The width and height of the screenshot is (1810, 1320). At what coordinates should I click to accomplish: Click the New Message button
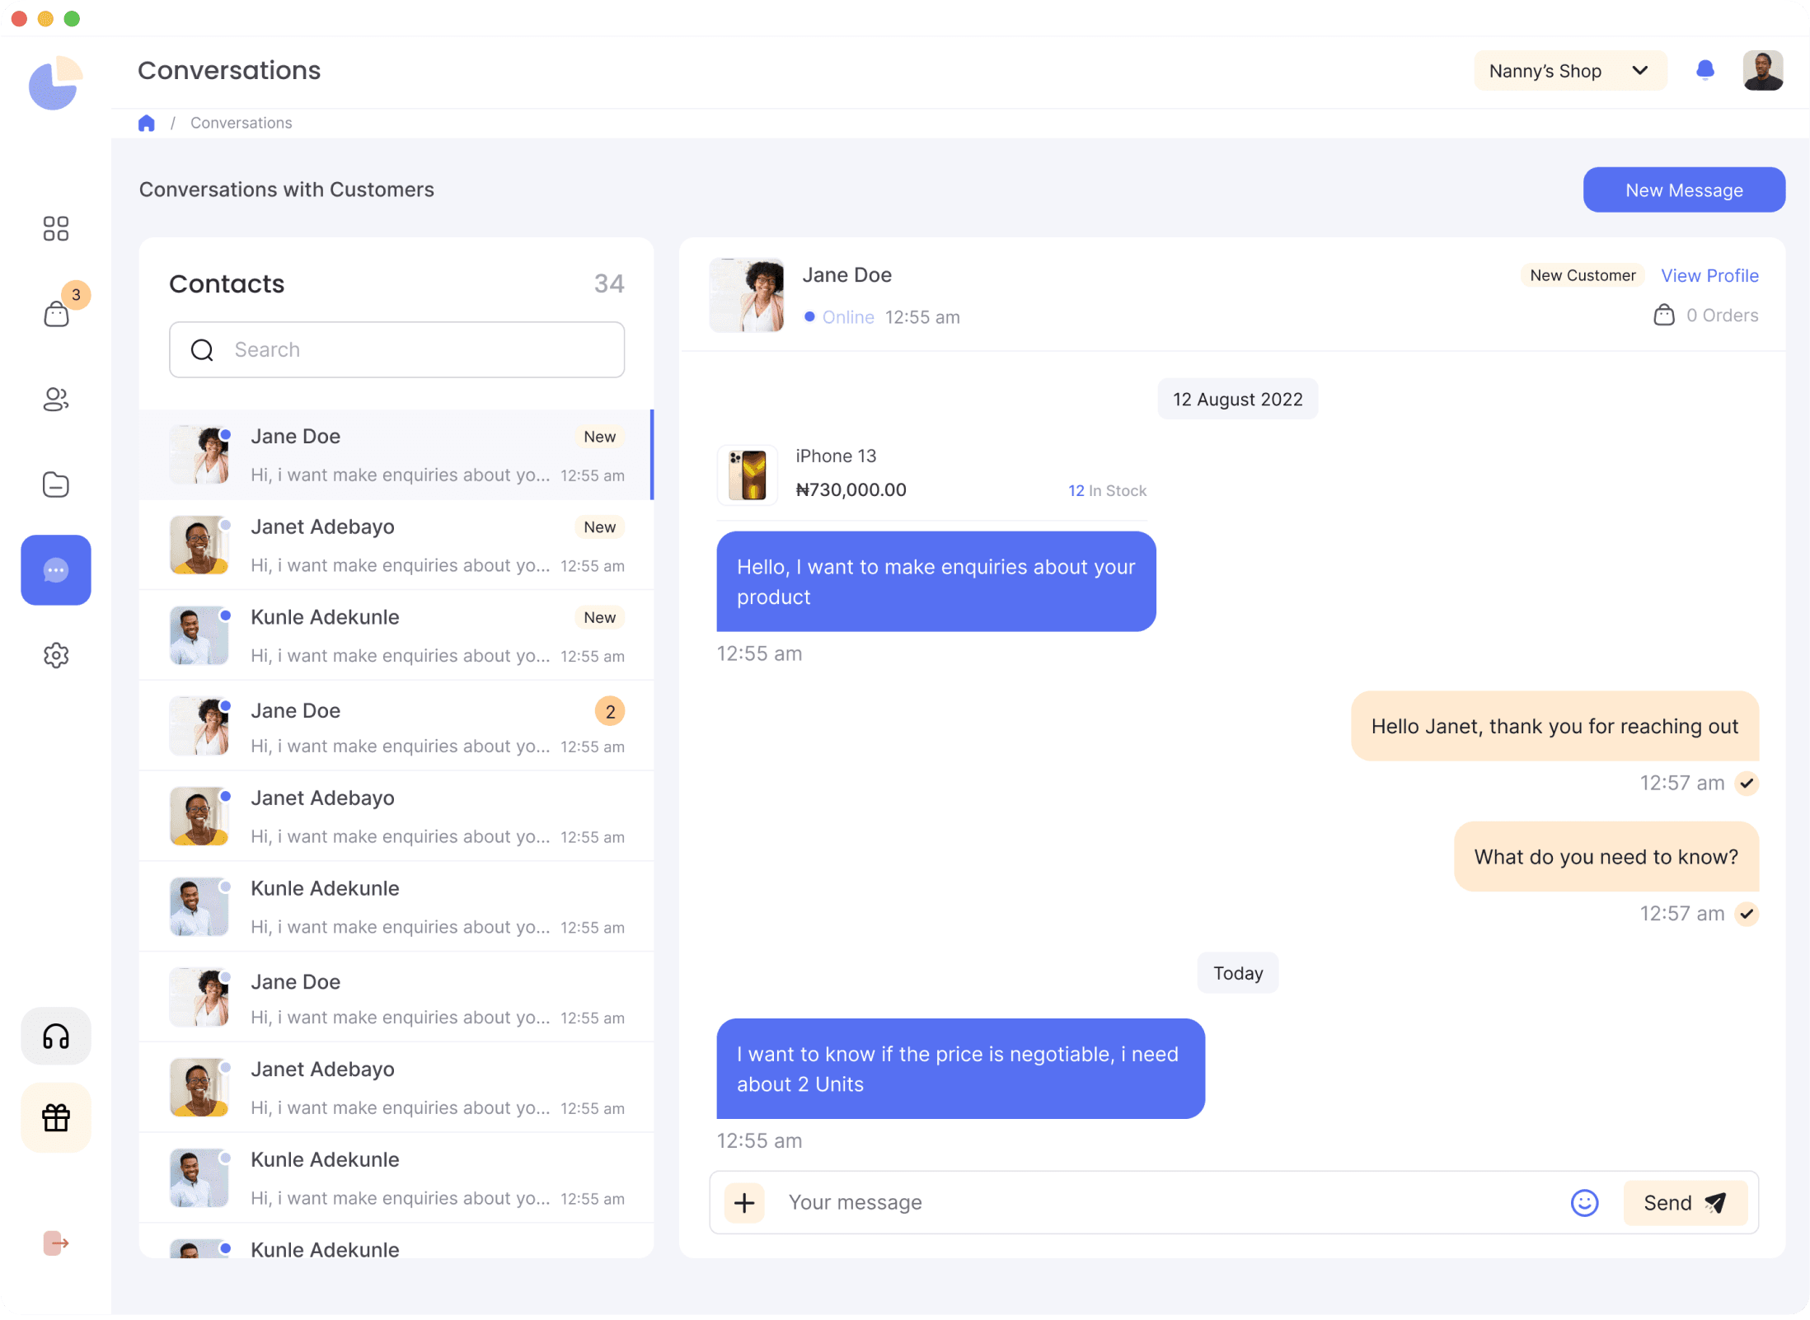tap(1683, 190)
